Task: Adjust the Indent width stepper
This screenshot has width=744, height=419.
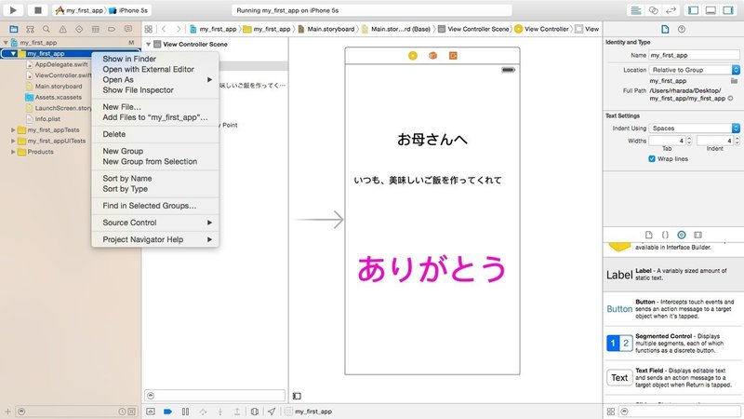Action: click(737, 141)
